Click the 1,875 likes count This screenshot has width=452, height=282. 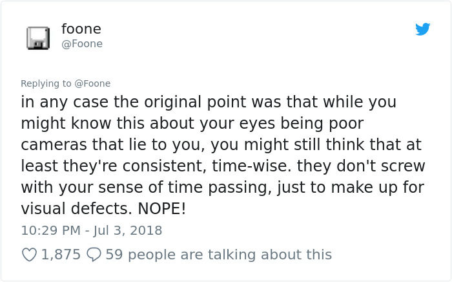tap(61, 254)
